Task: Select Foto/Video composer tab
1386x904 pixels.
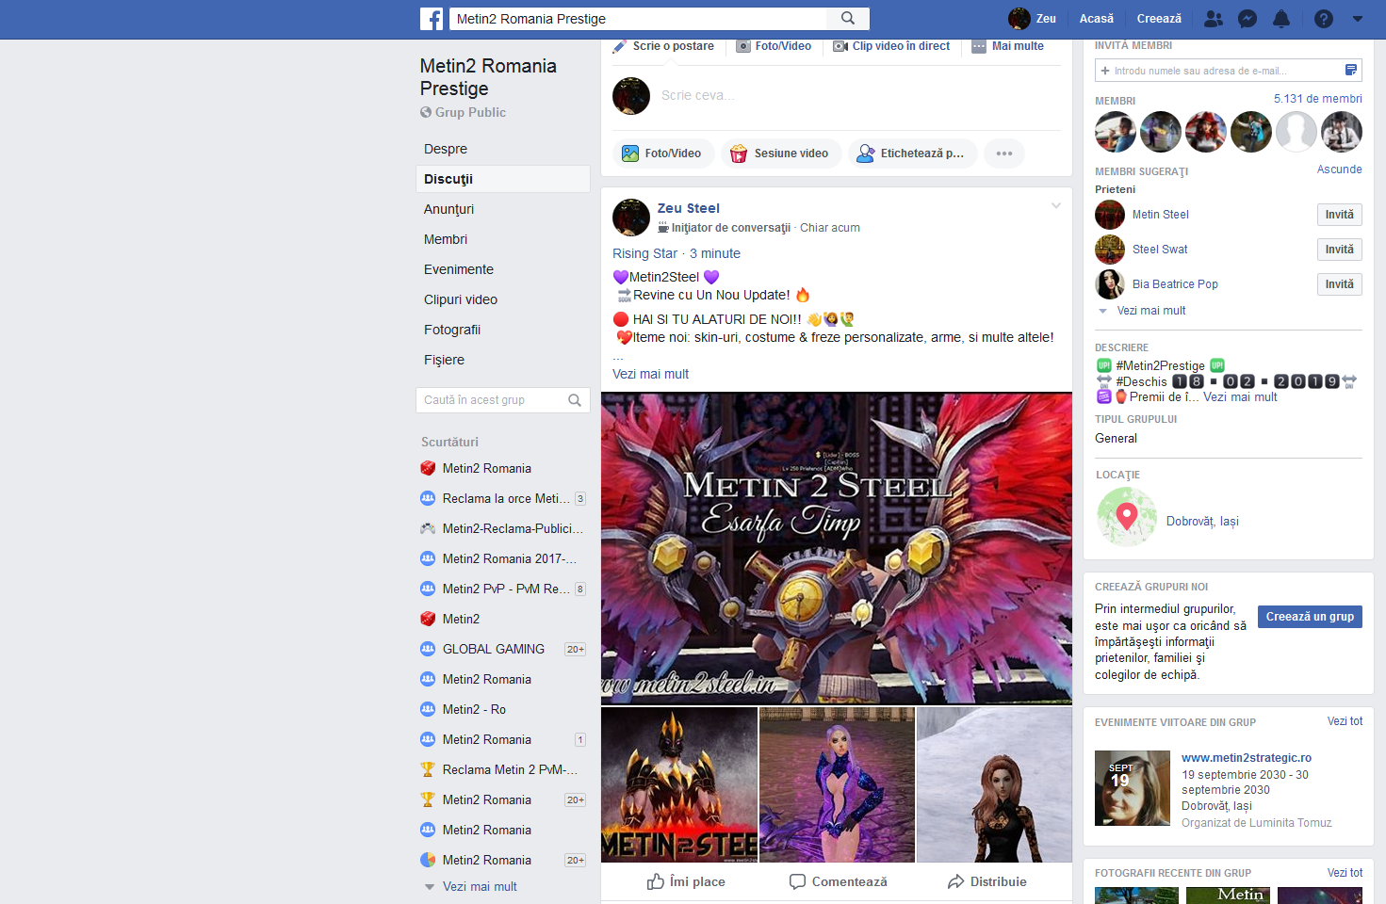Action: coord(774,46)
